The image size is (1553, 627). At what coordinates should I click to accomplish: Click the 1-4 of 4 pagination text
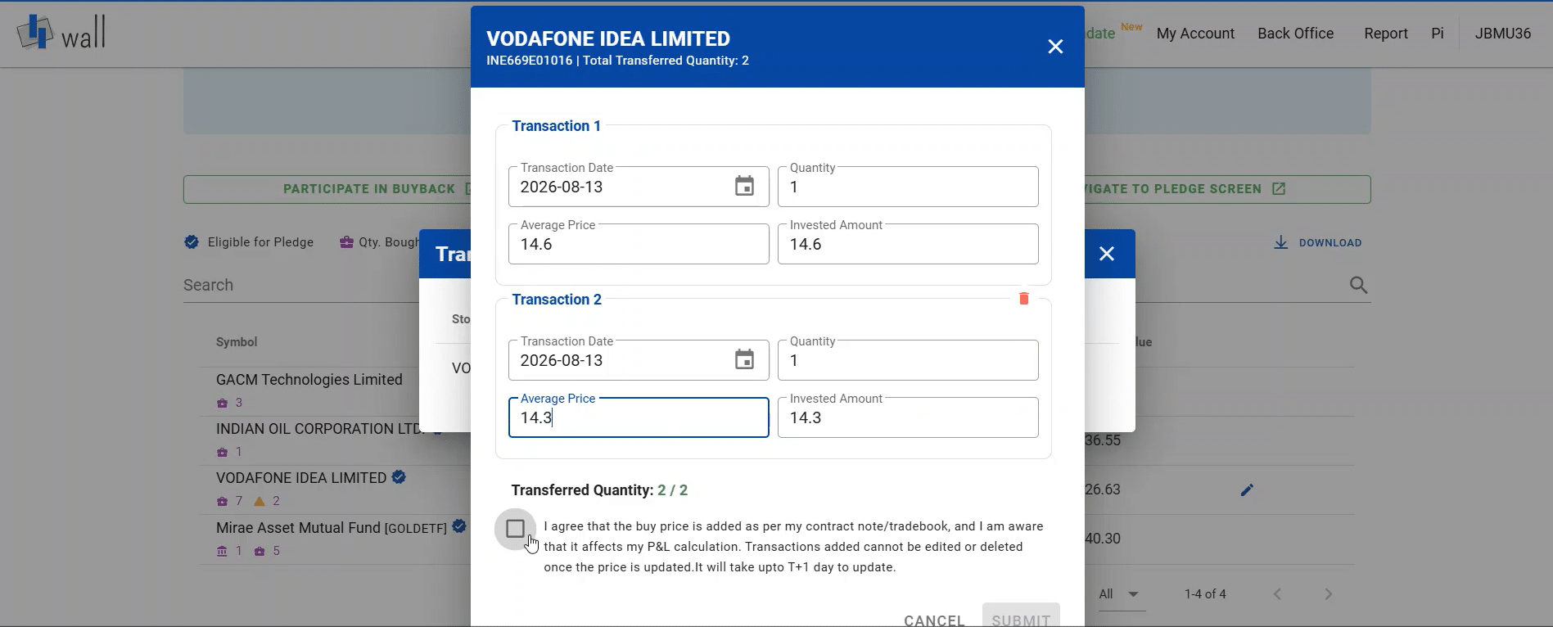(x=1205, y=594)
